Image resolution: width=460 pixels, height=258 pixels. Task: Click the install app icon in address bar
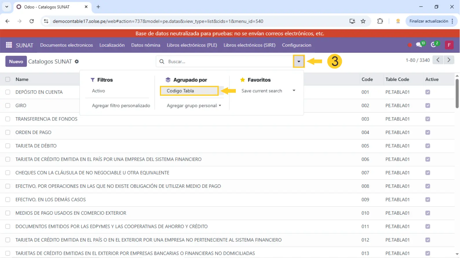352,21
